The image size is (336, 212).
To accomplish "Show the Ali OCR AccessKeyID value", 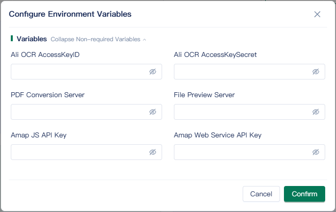I will [x=153, y=72].
